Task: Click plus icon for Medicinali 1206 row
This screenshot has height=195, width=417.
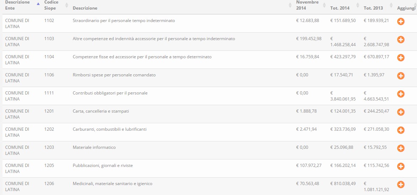Action: pyautogui.click(x=401, y=184)
